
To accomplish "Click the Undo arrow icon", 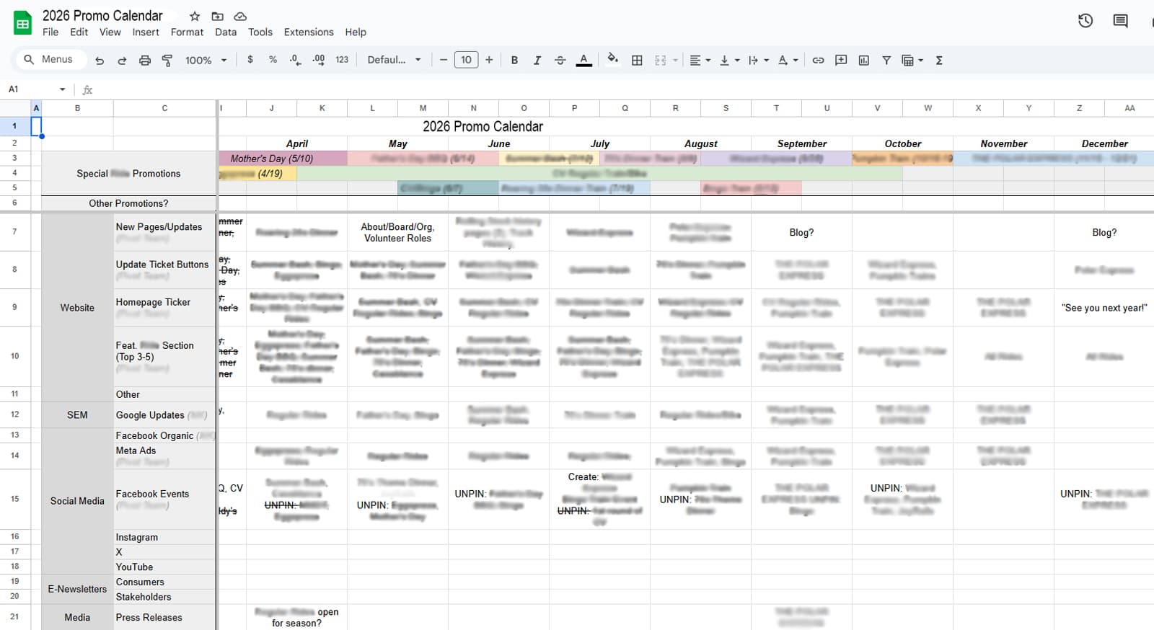I will click(x=100, y=61).
